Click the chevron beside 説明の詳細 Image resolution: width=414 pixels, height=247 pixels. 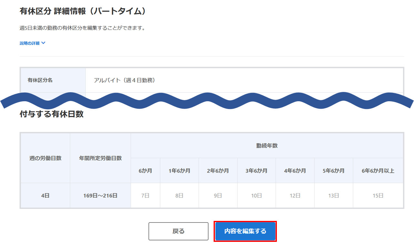click(43, 43)
